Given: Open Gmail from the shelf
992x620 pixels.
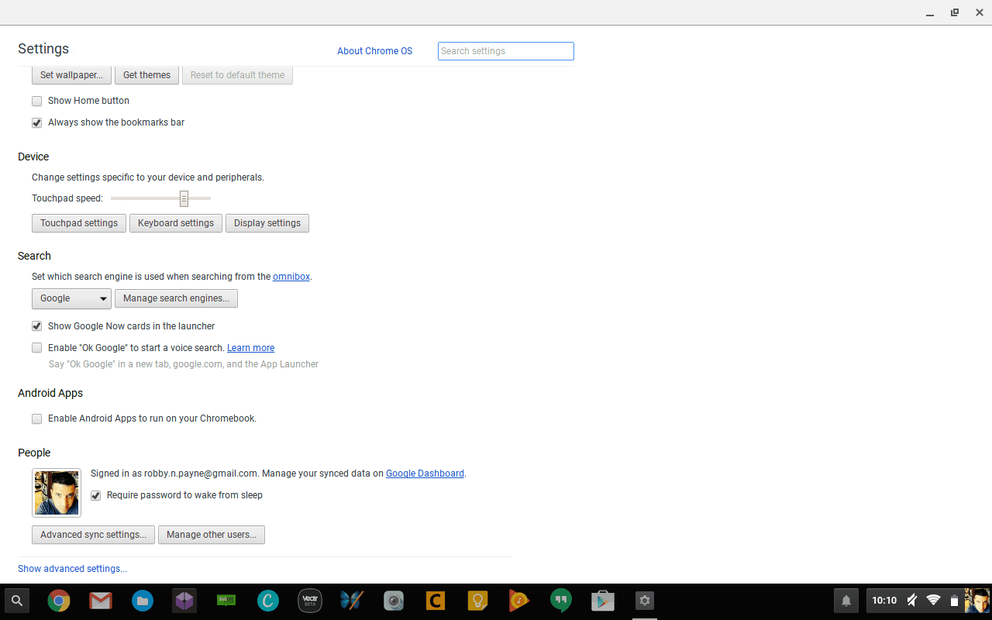Looking at the screenshot, I should tap(100, 601).
